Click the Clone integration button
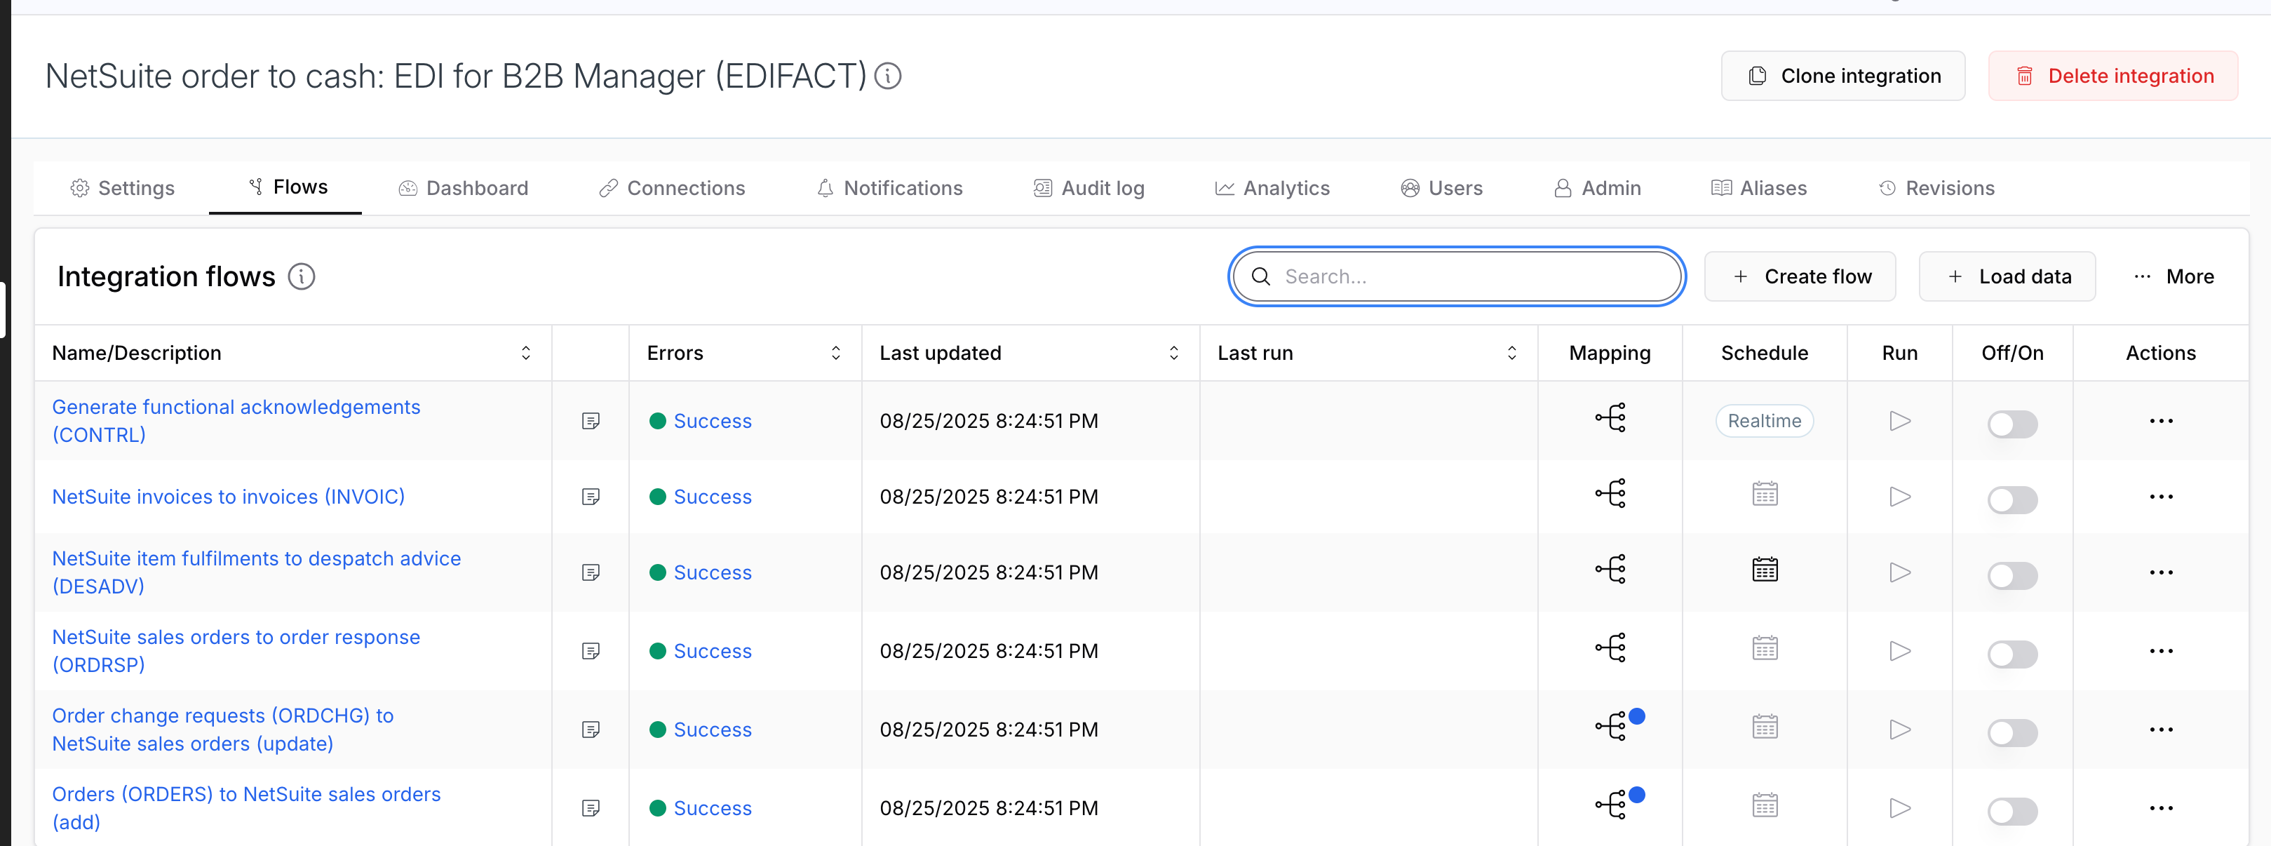 (1842, 76)
